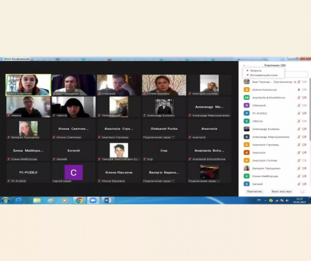Toggle the microphone of Anastasiia Bohoutdinova in the list
Image resolution: width=311 pixels, height=261 pixels.
pos(299,98)
